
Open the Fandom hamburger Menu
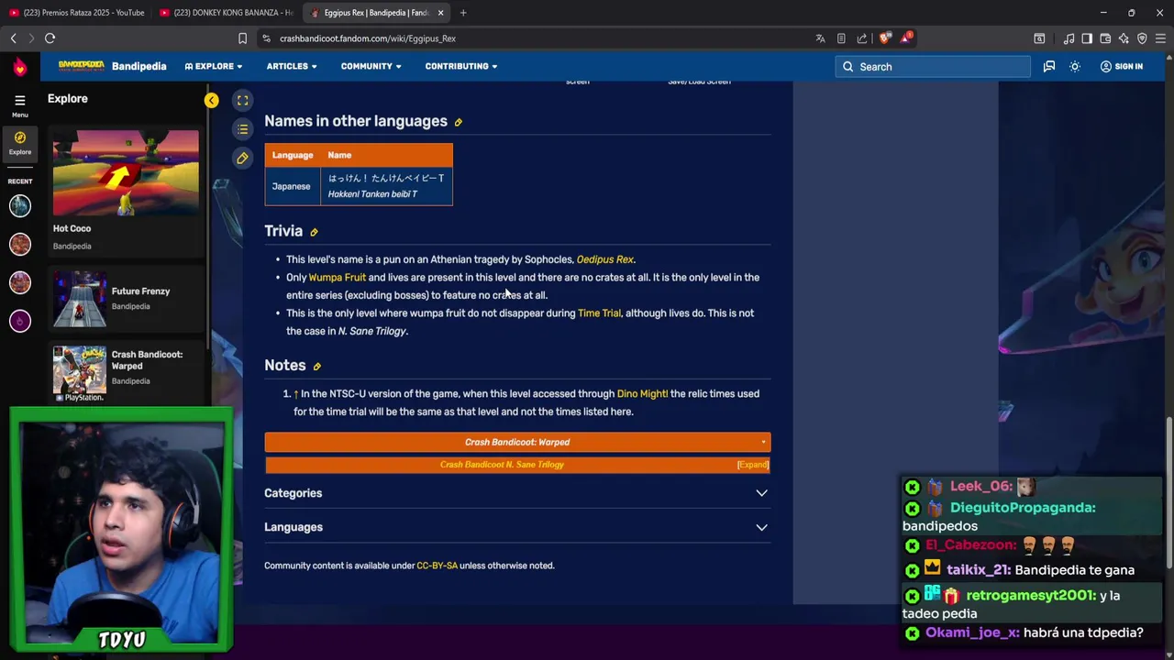[x=19, y=105]
